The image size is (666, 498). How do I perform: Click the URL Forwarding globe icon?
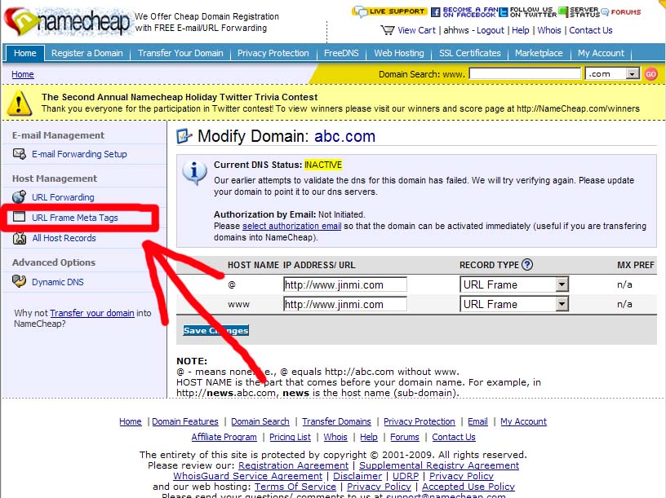click(20, 197)
